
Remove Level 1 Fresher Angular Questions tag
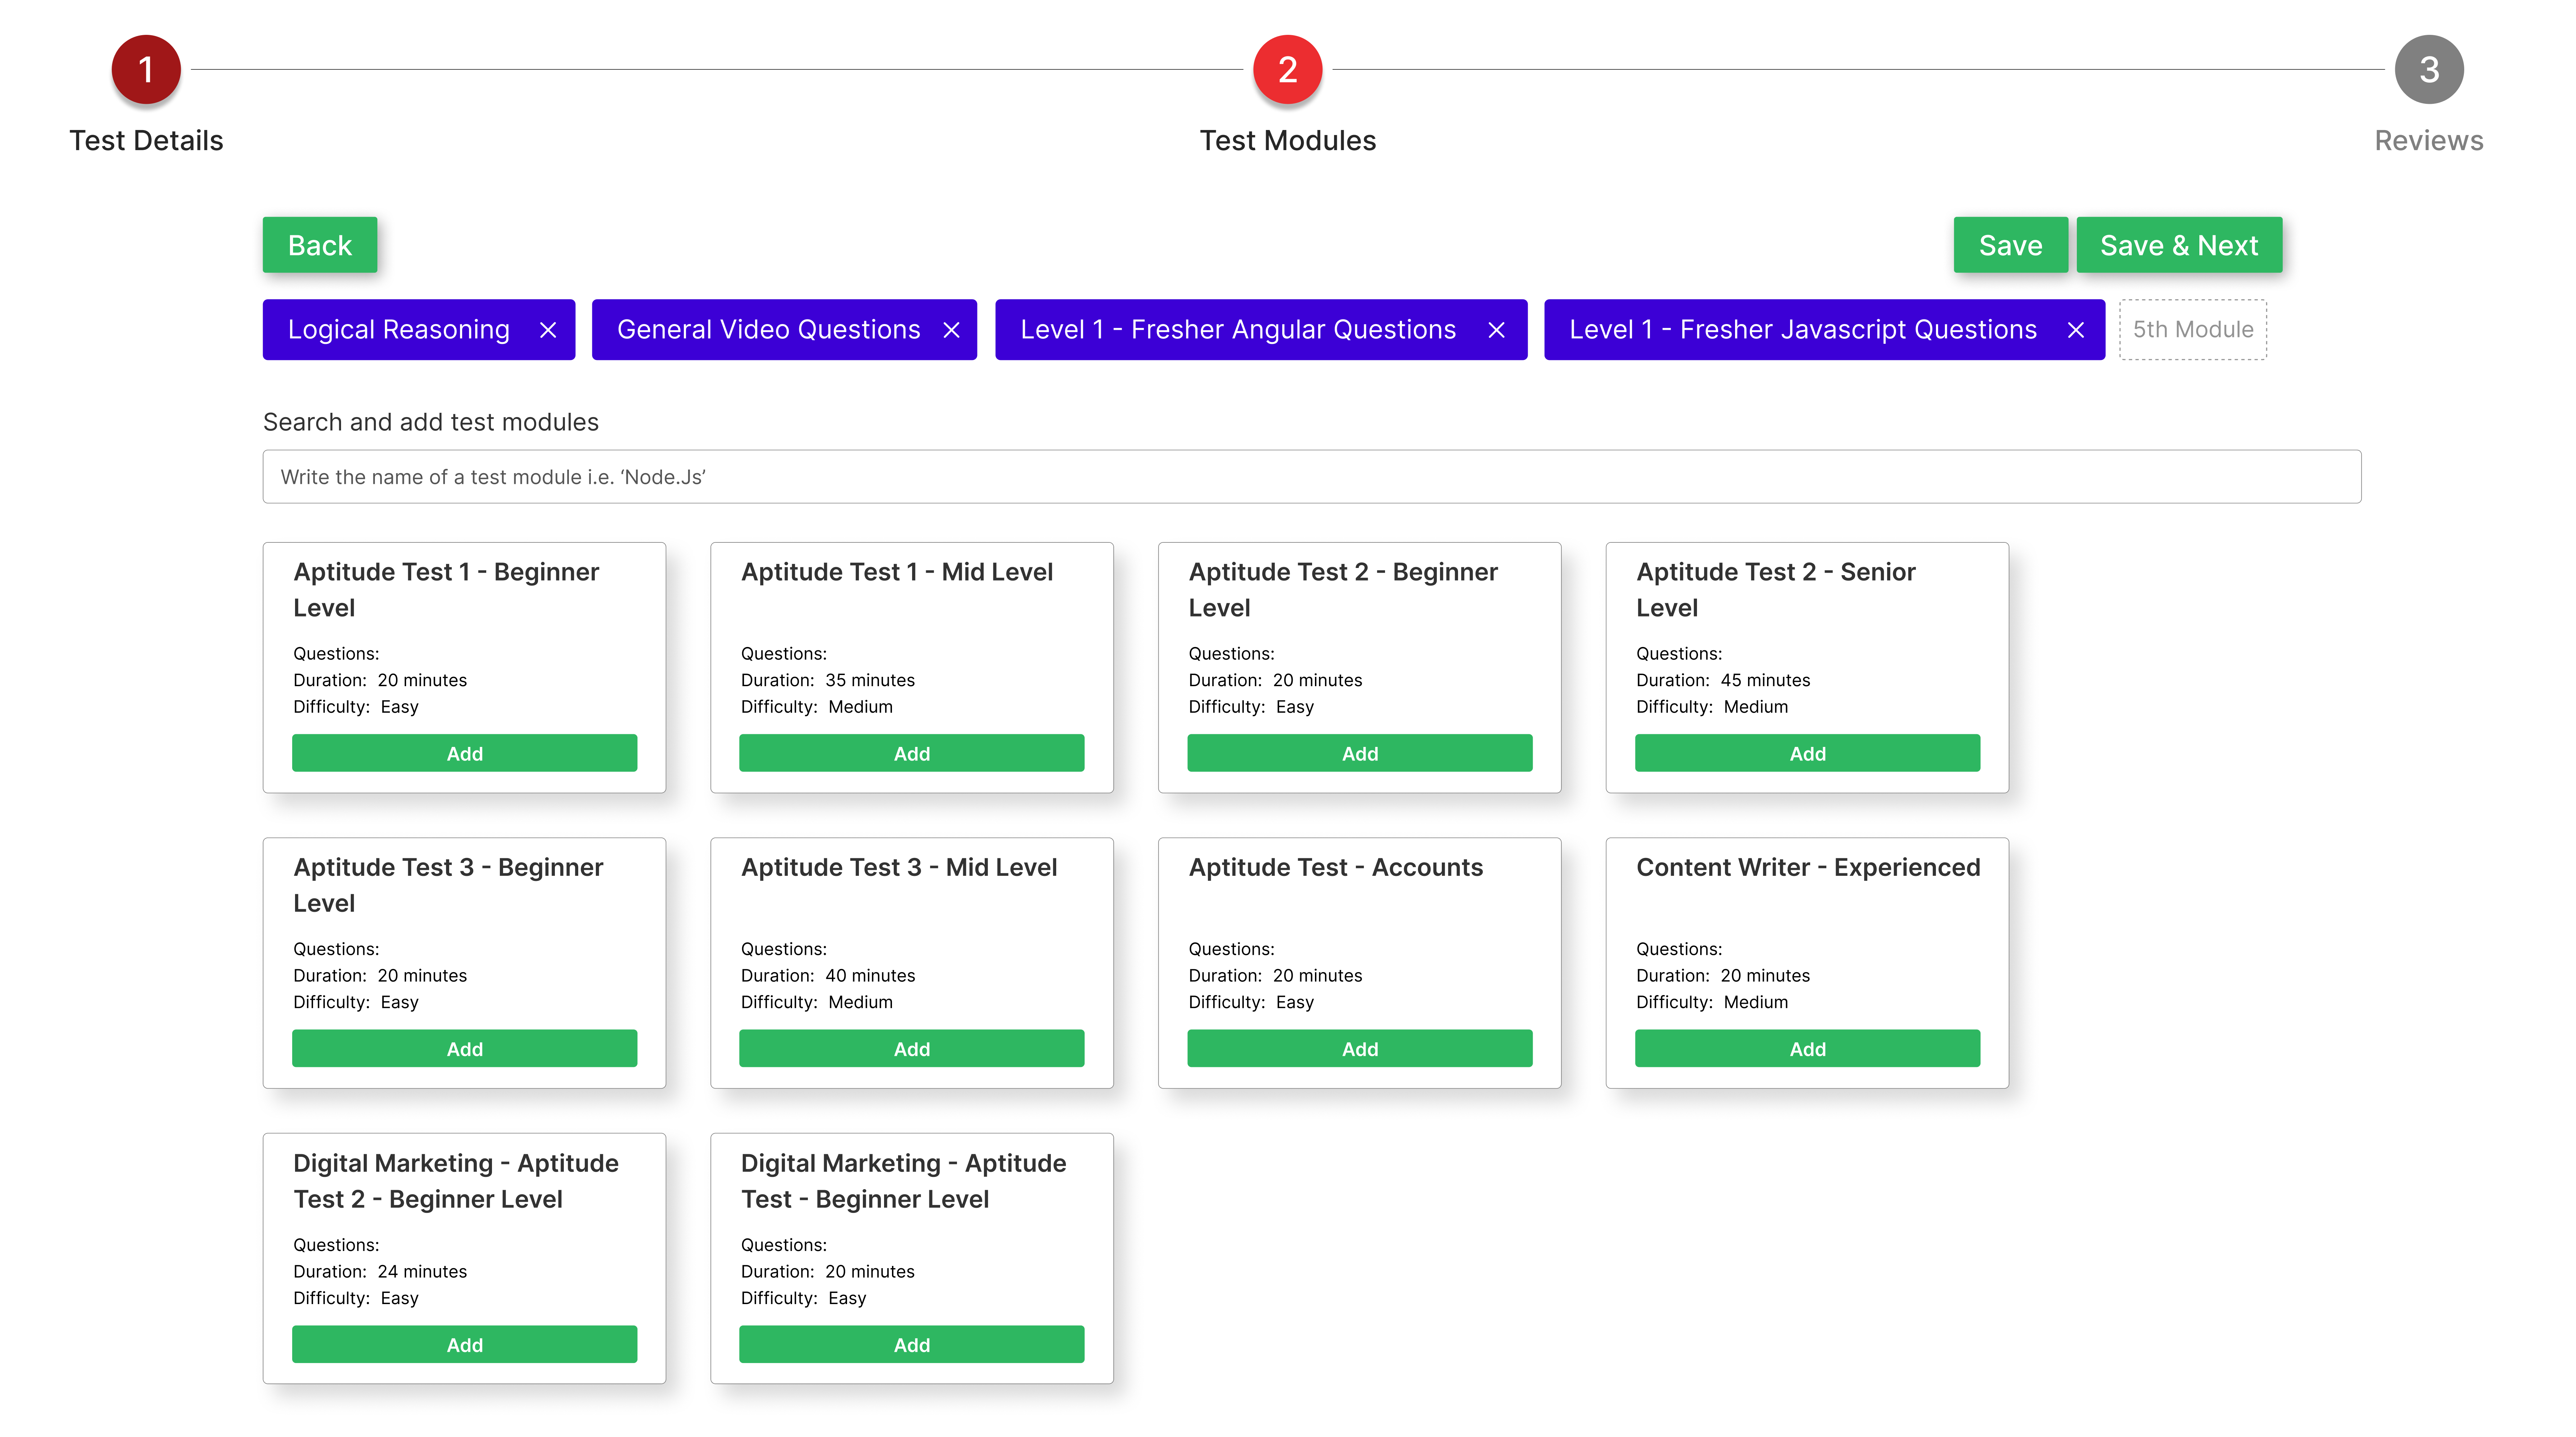click(x=1496, y=330)
